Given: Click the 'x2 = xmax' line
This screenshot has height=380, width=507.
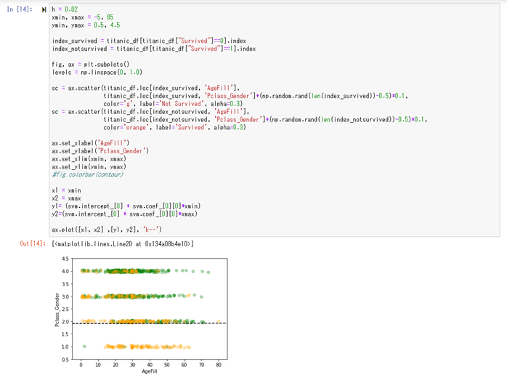Looking at the screenshot, I should [66, 198].
